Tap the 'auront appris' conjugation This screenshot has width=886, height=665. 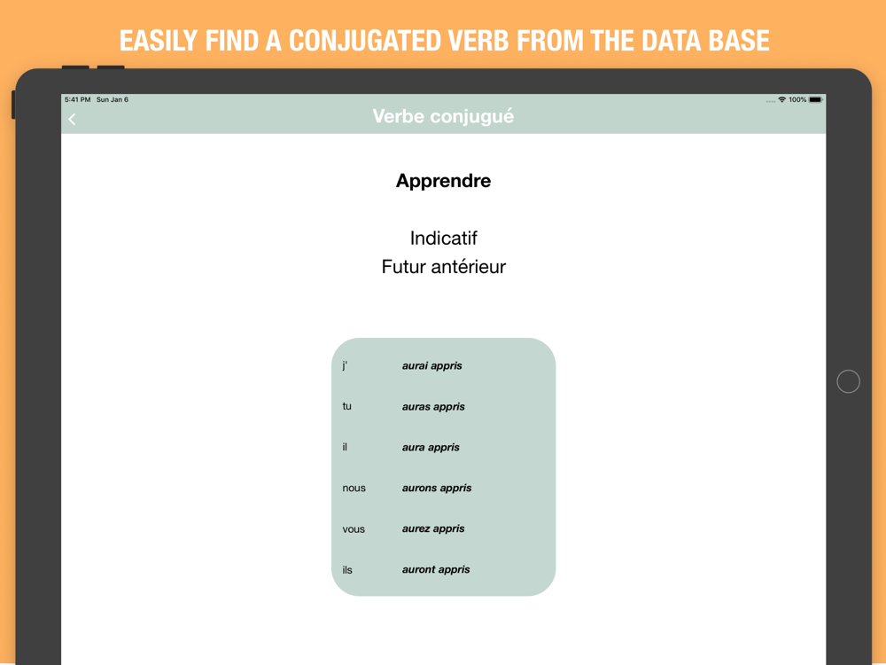[436, 570]
